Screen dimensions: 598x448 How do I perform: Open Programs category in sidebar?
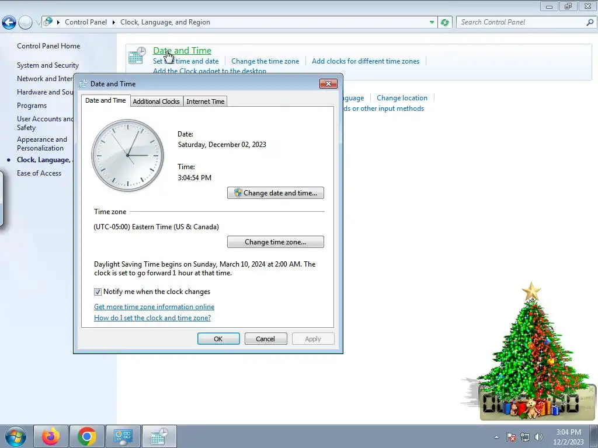32,106
